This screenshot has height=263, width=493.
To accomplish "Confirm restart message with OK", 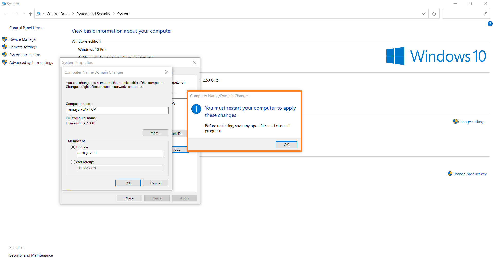I will 286,145.
